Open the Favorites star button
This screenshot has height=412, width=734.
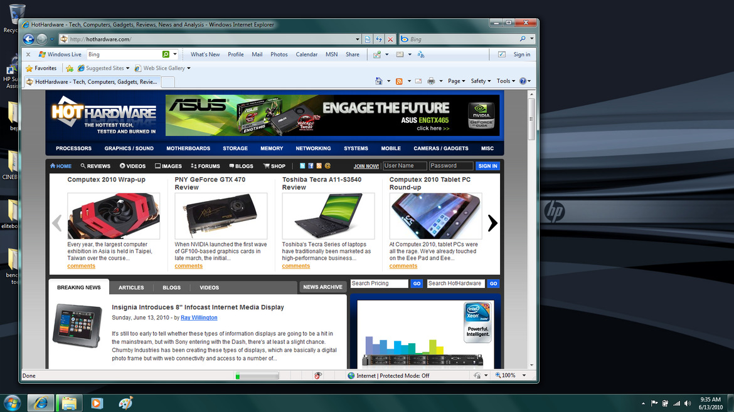point(41,68)
